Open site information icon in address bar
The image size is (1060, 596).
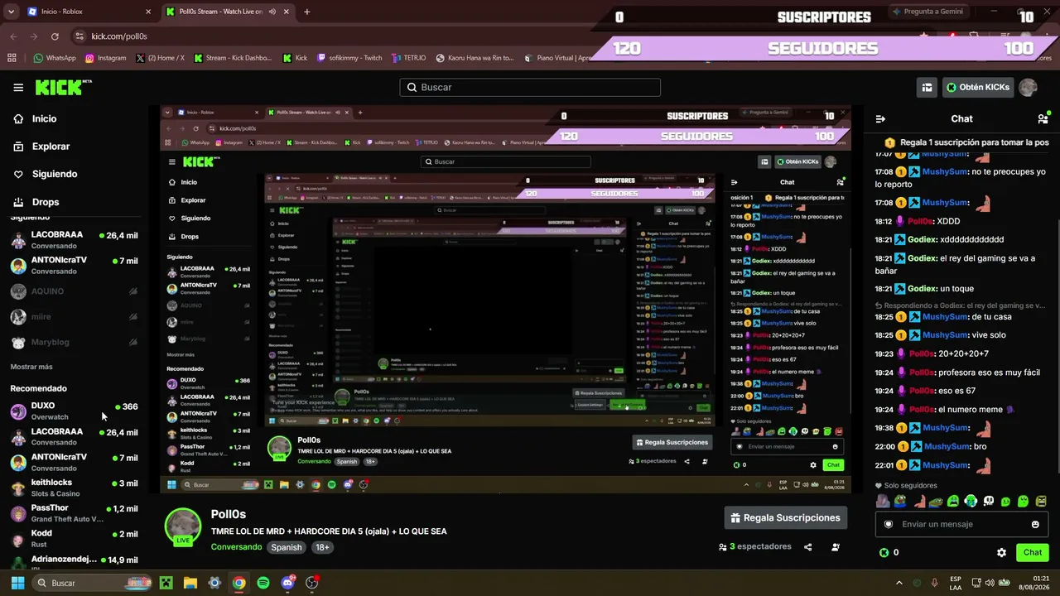[x=79, y=36]
